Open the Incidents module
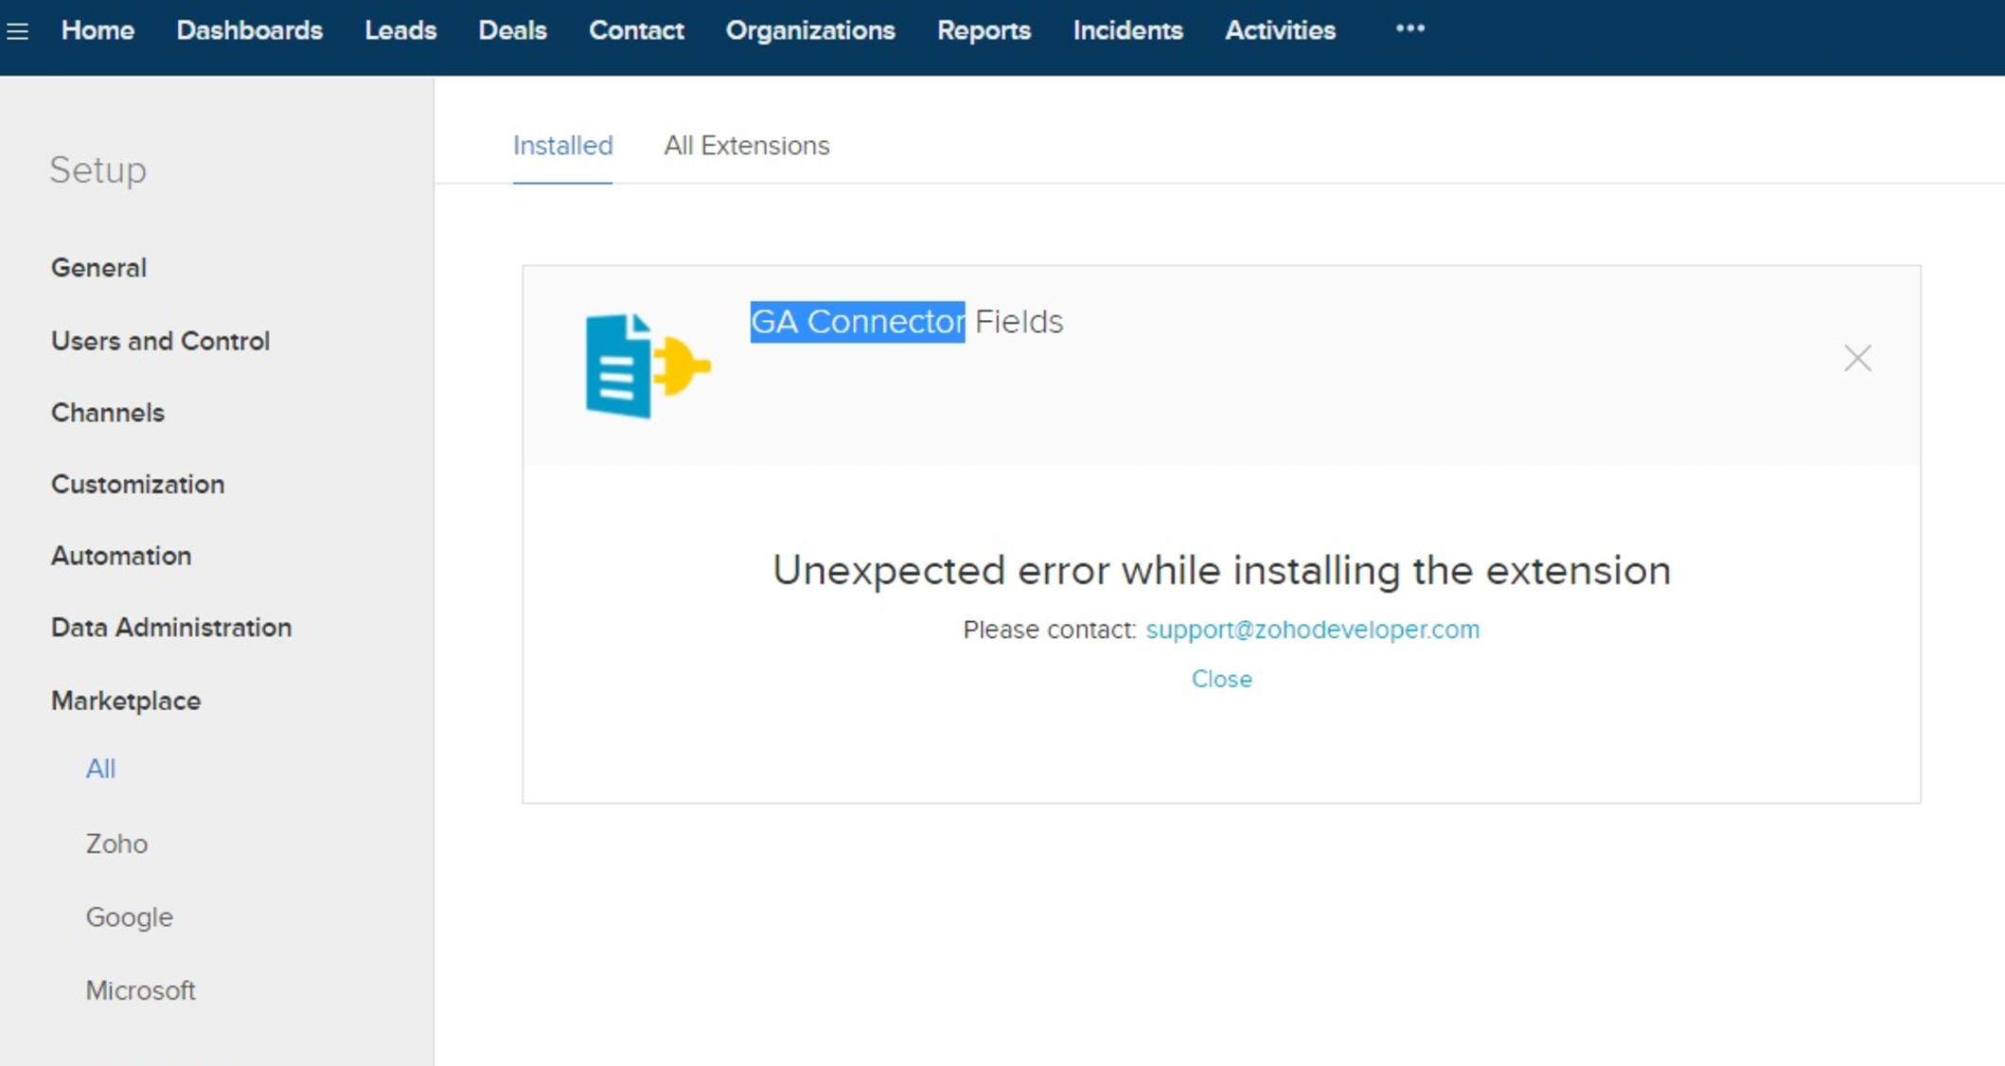This screenshot has width=2005, height=1066. click(1127, 30)
